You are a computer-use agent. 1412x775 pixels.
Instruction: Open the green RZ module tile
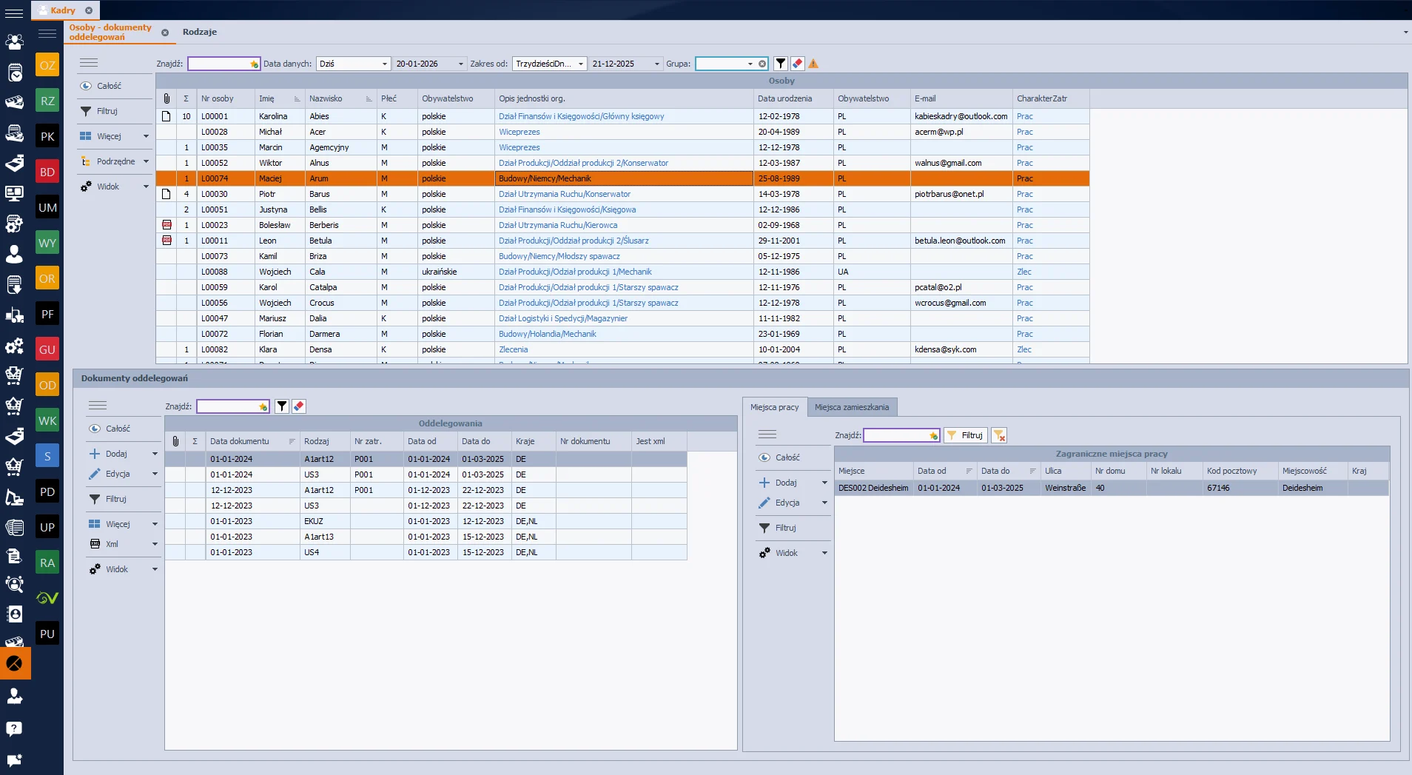(x=47, y=101)
